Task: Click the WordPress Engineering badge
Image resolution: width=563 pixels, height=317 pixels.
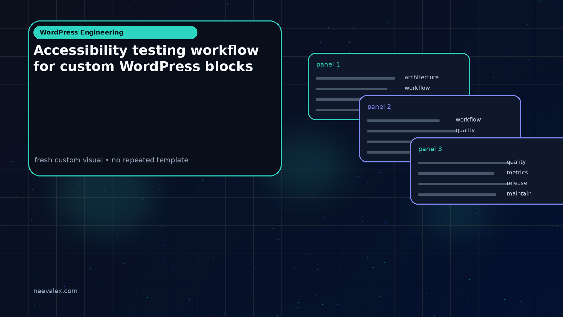Action: click(115, 32)
